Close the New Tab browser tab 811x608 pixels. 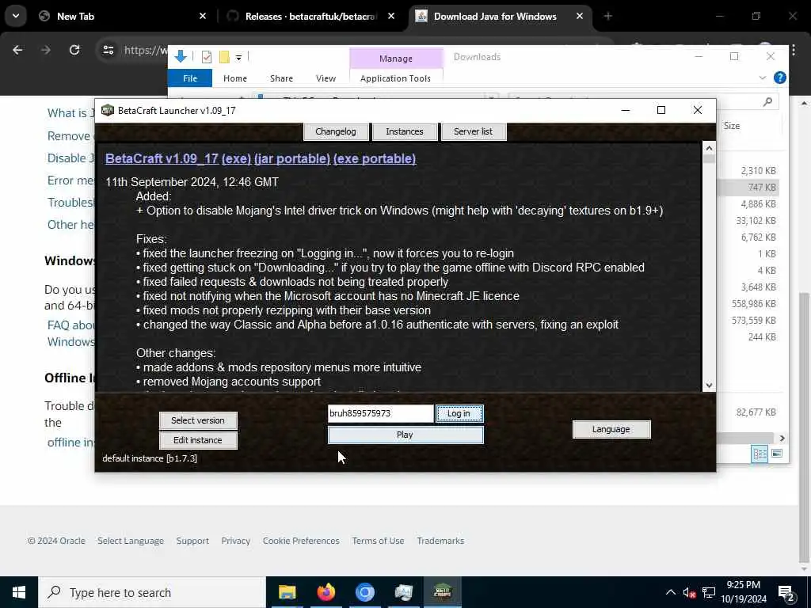click(x=203, y=17)
